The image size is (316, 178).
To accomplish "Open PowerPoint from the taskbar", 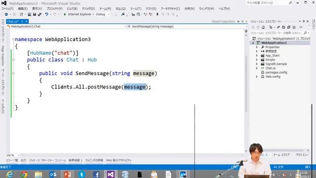I will pyautogui.click(x=67, y=175).
